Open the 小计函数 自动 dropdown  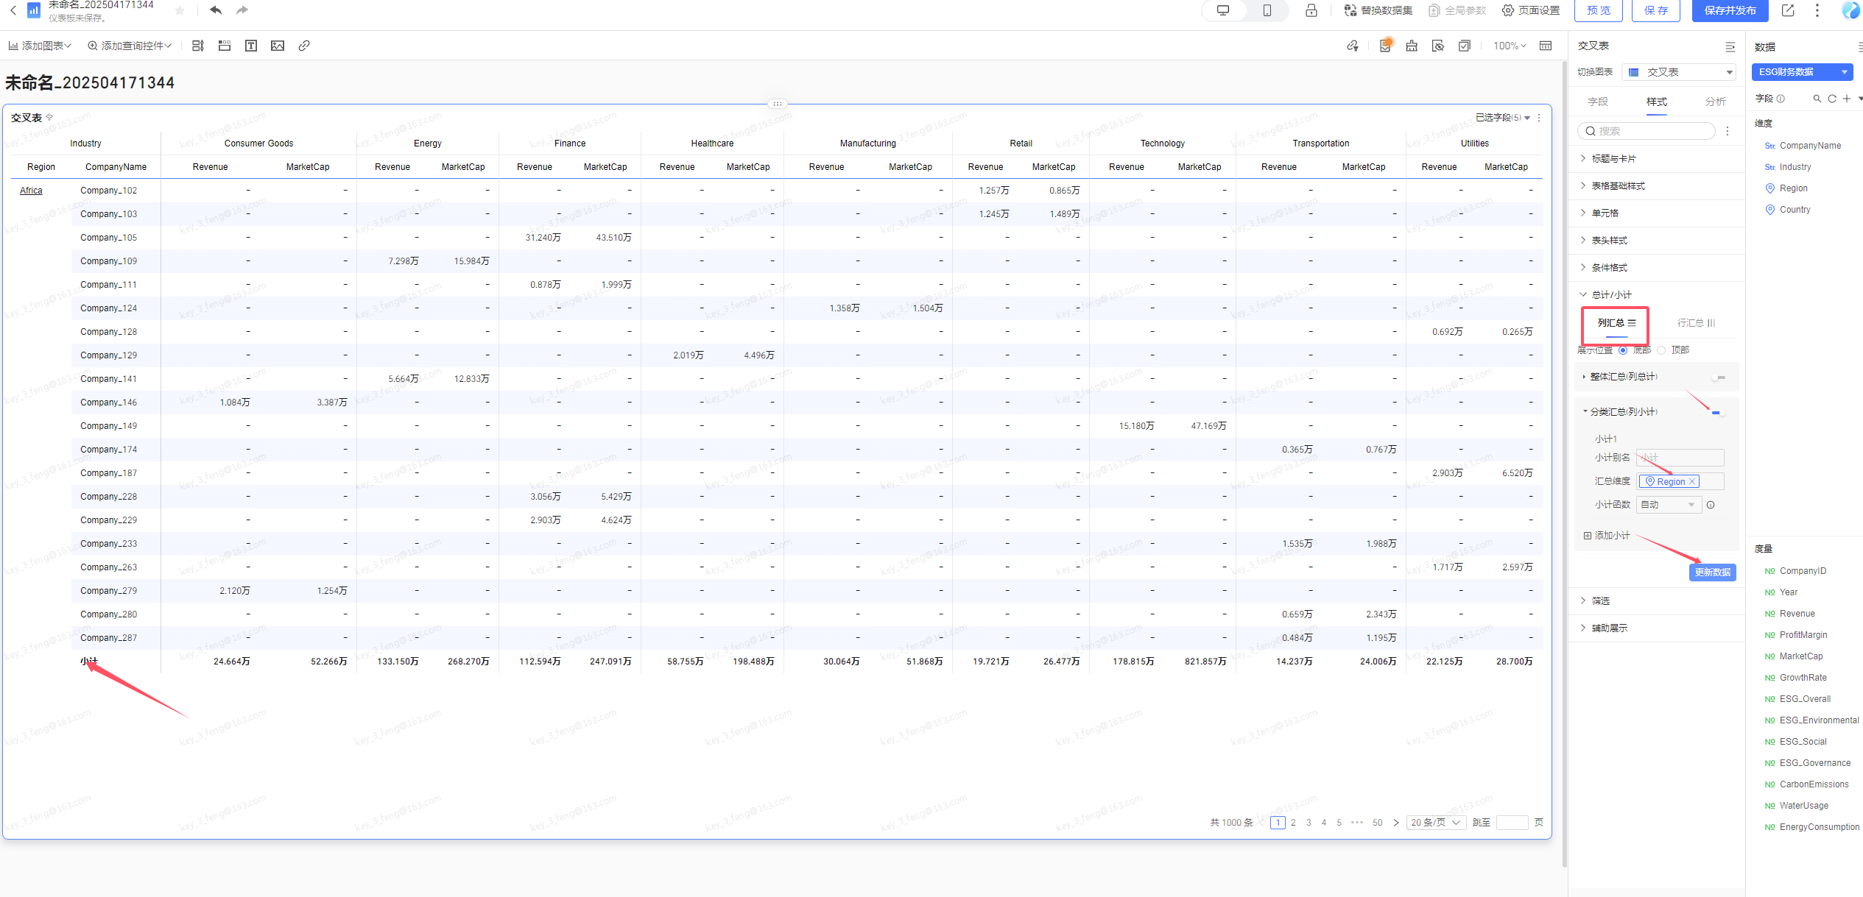click(1669, 505)
